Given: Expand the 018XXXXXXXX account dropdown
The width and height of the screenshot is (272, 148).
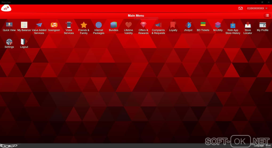Looking at the screenshot, I should pos(257,8).
